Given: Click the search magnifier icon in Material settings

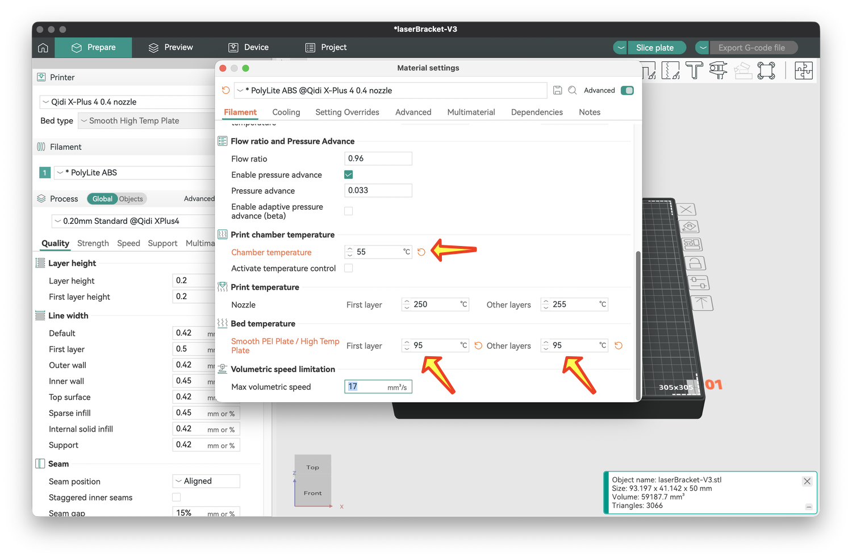Looking at the screenshot, I should (573, 90).
